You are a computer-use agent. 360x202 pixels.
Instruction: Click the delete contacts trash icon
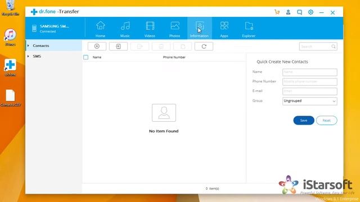tap(161, 46)
